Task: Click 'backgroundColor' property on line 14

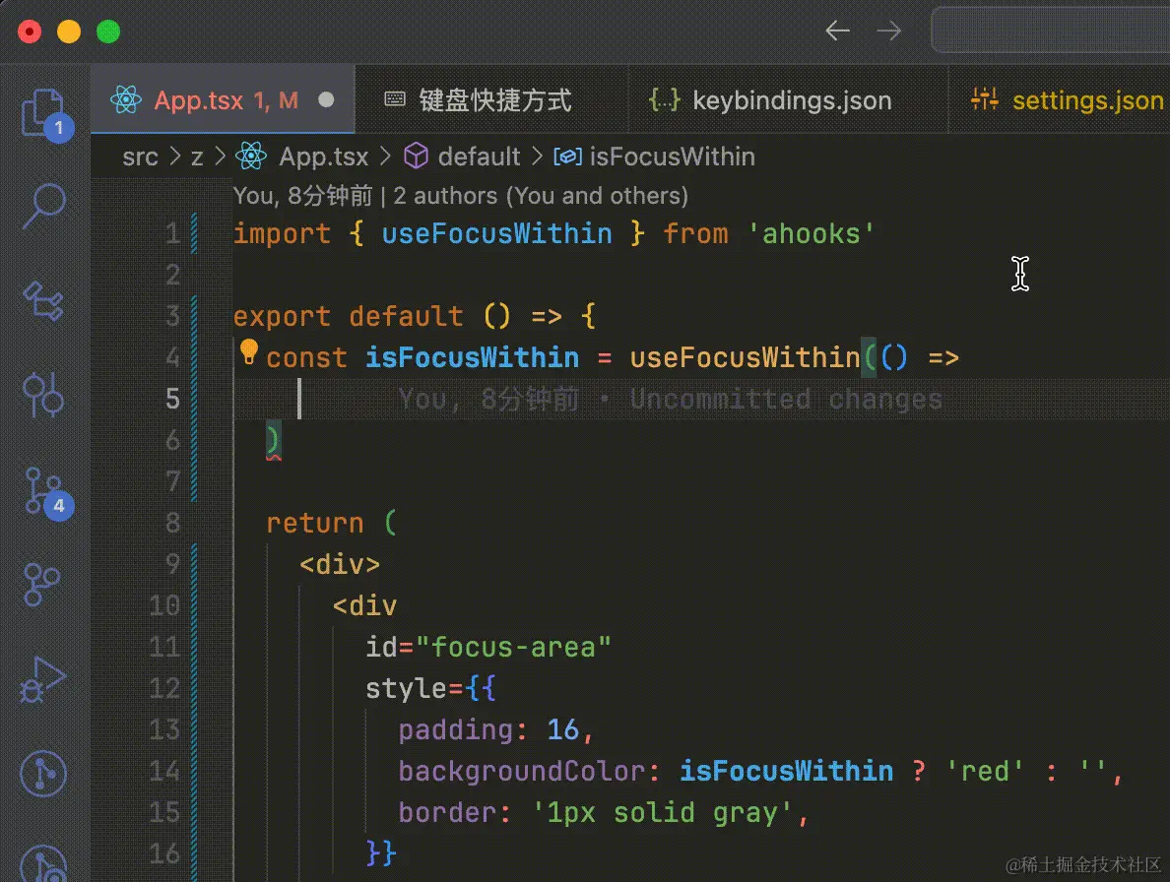Action: click(520, 771)
